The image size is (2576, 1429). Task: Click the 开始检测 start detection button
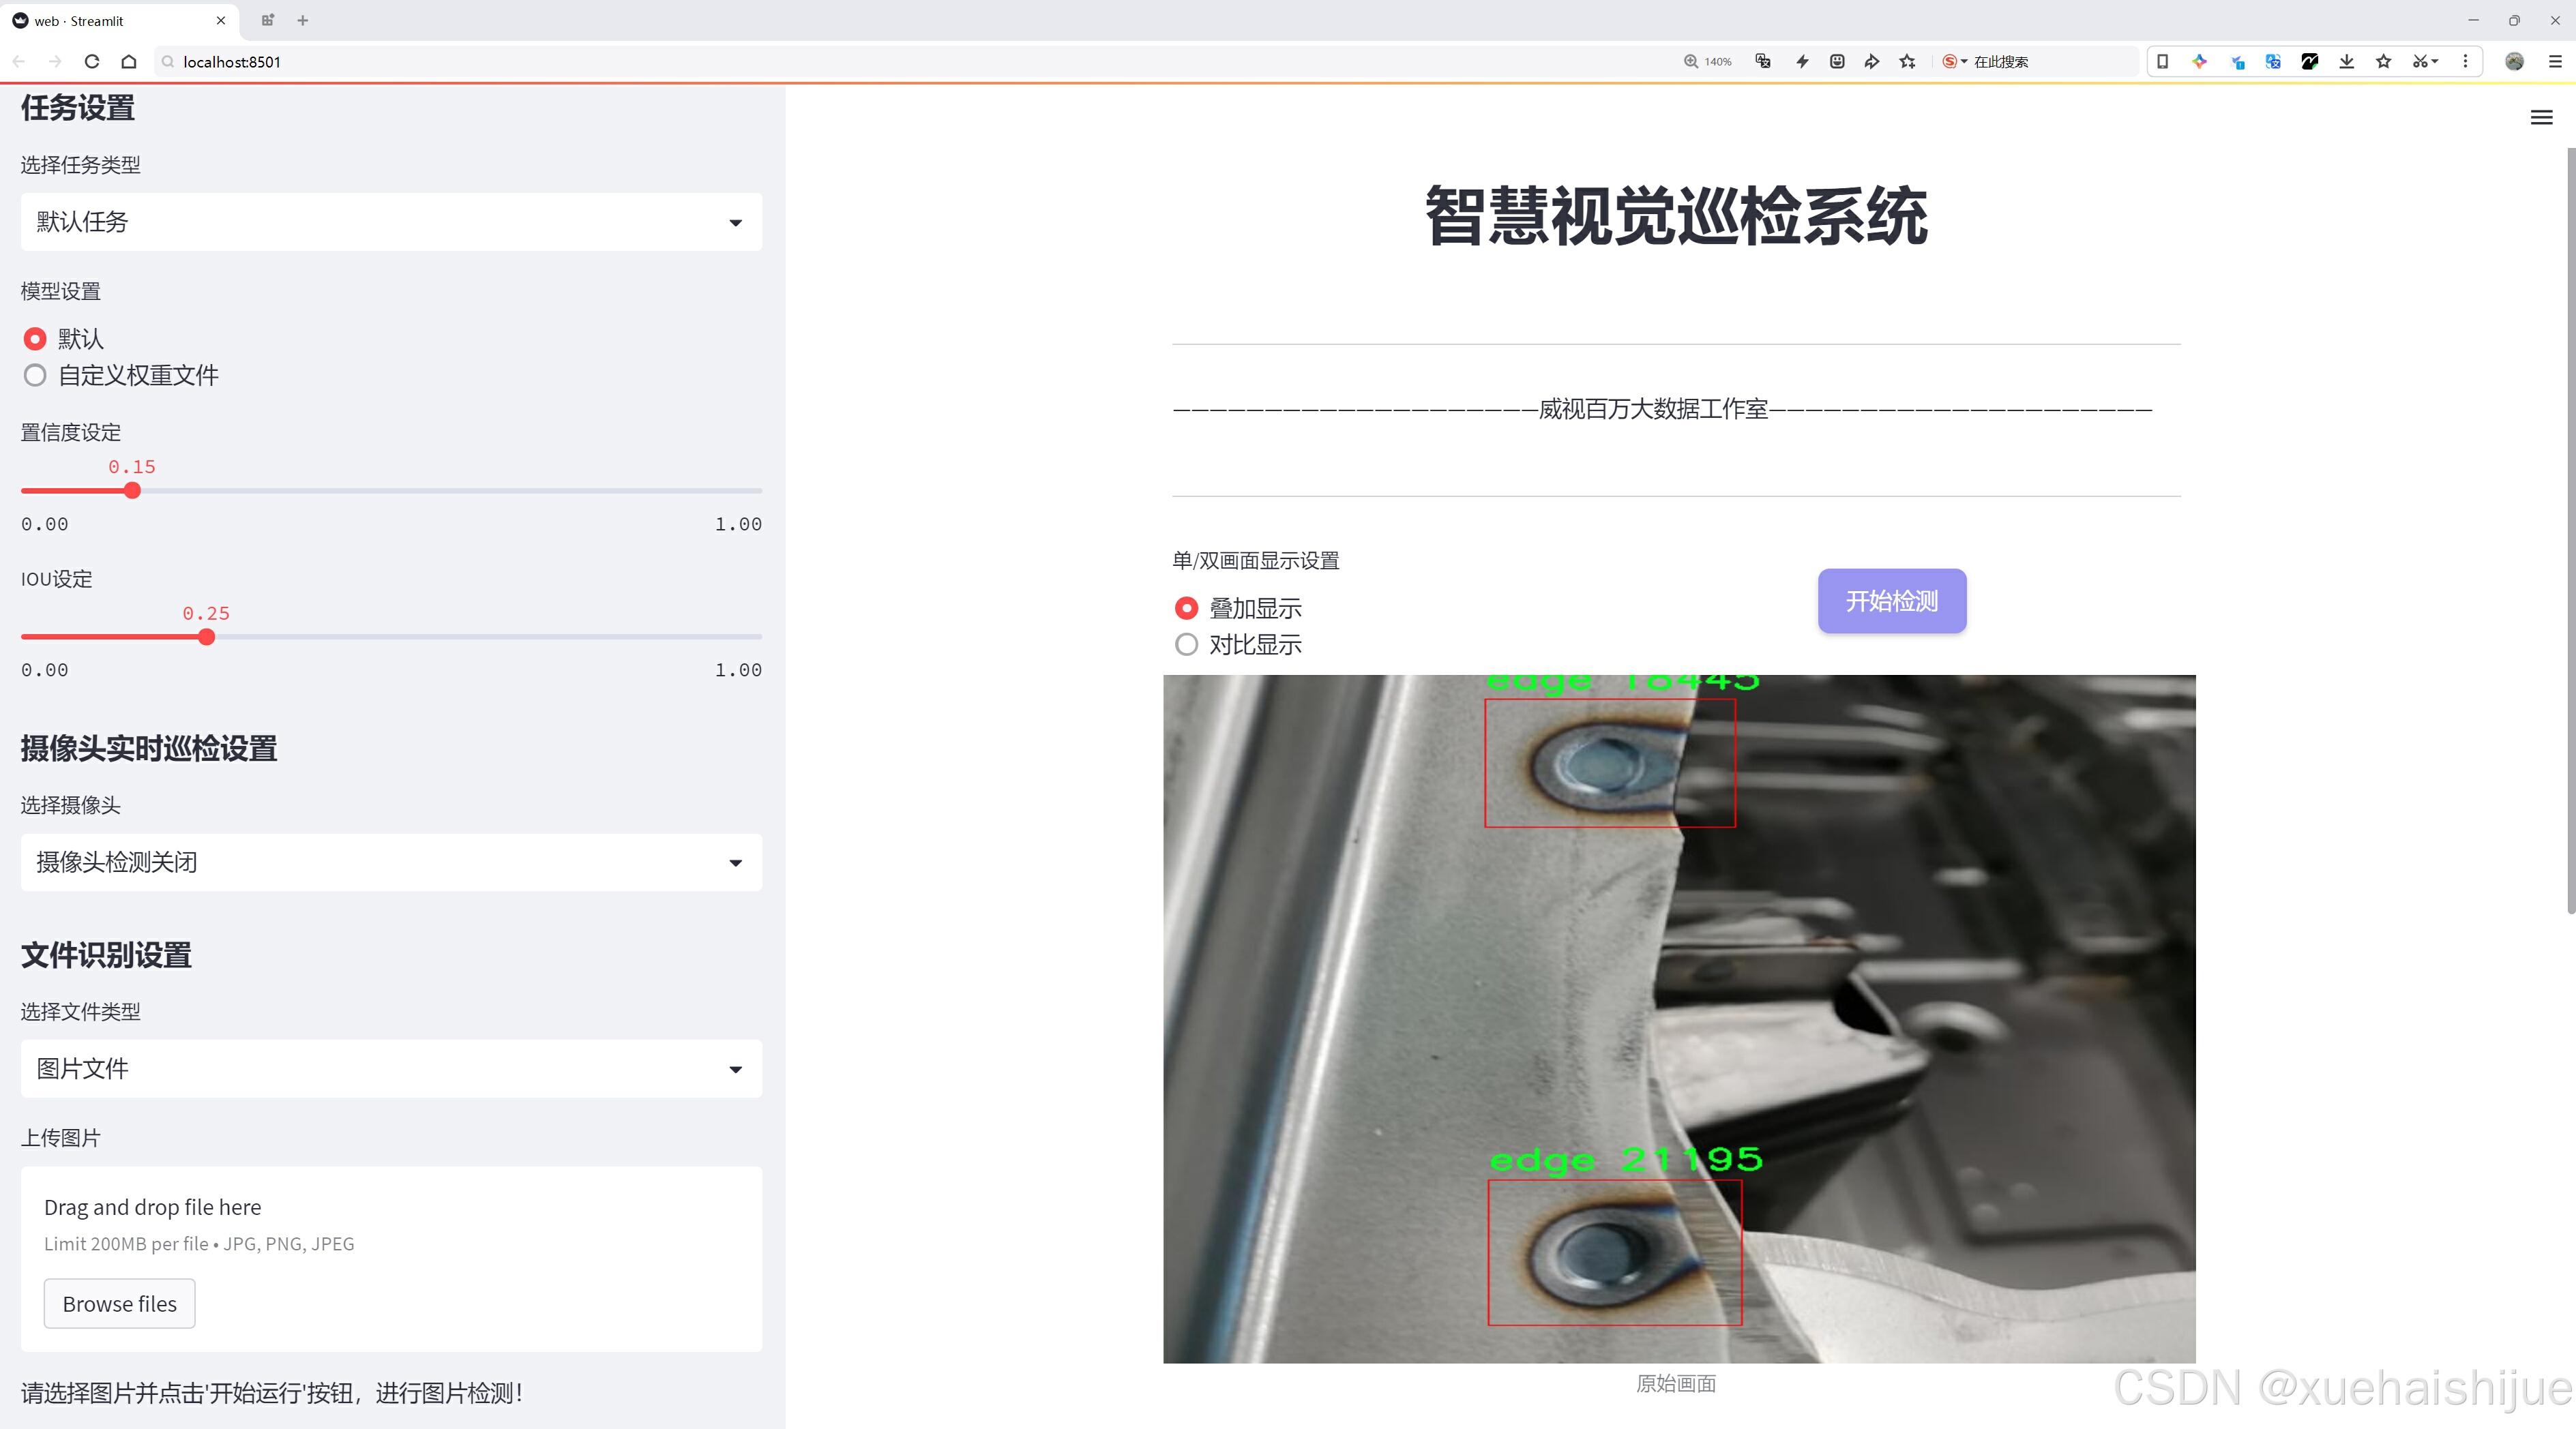tap(1892, 601)
